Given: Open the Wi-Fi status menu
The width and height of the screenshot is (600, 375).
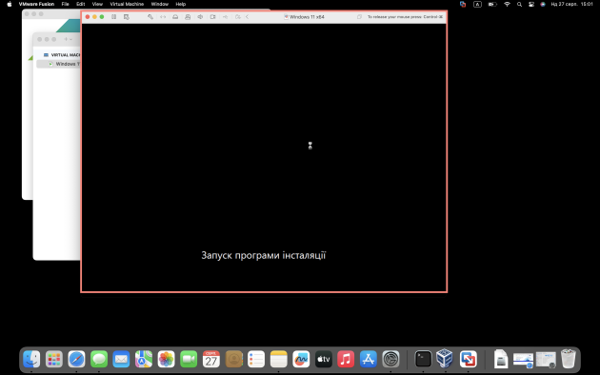Looking at the screenshot, I should tap(507, 4).
